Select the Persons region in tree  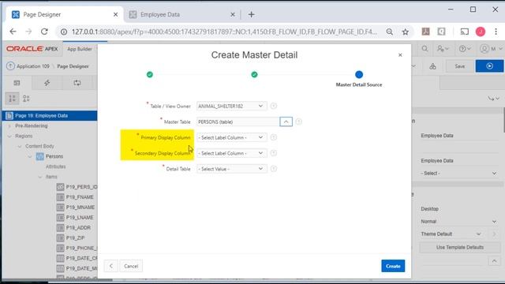(54, 156)
